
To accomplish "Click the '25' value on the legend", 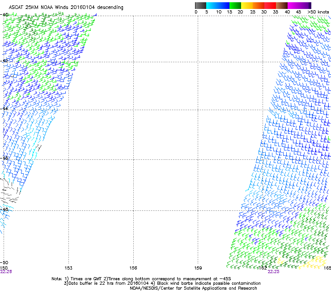I will (x=253, y=12).
